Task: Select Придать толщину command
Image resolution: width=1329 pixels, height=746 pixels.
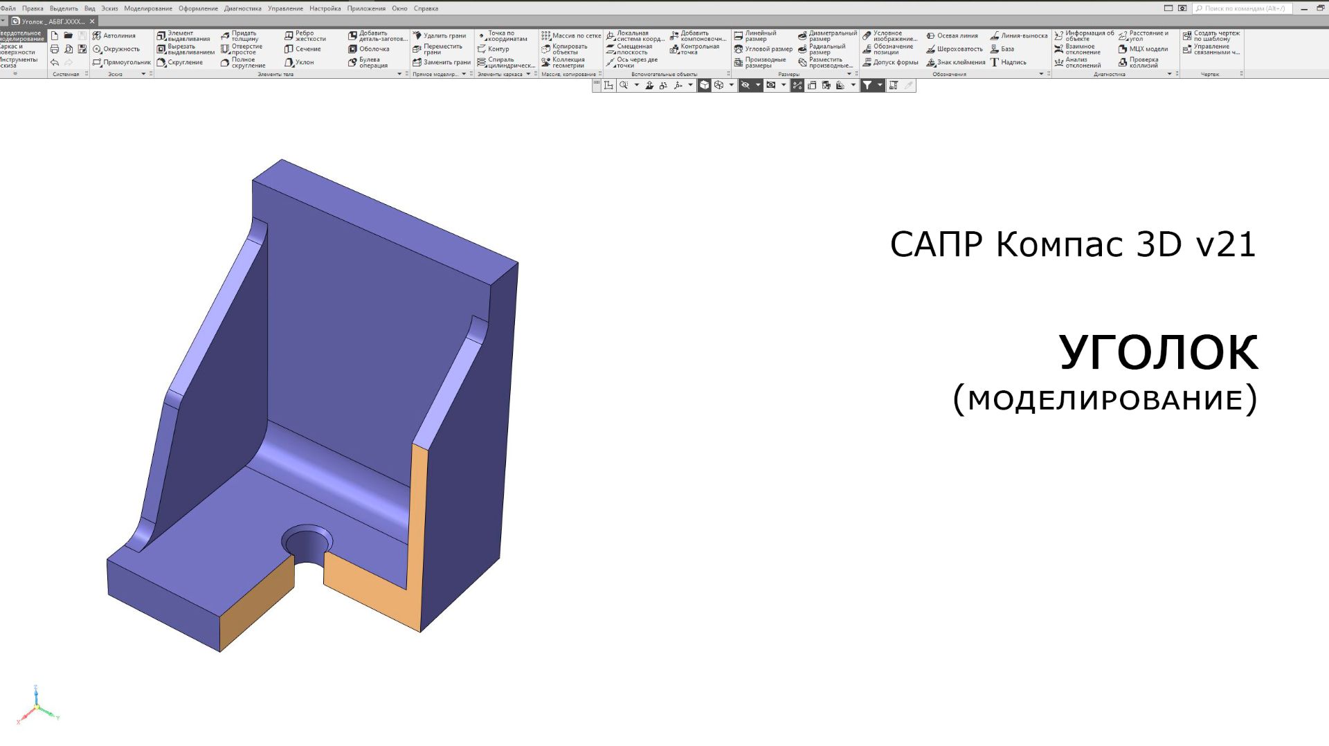Action: (239, 36)
